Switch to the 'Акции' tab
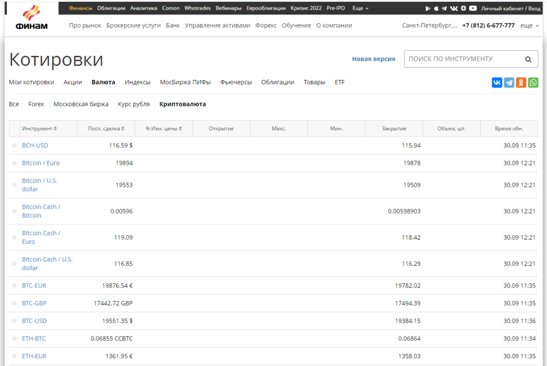Image resolution: width=547 pixels, height=366 pixels. pos(73,82)
